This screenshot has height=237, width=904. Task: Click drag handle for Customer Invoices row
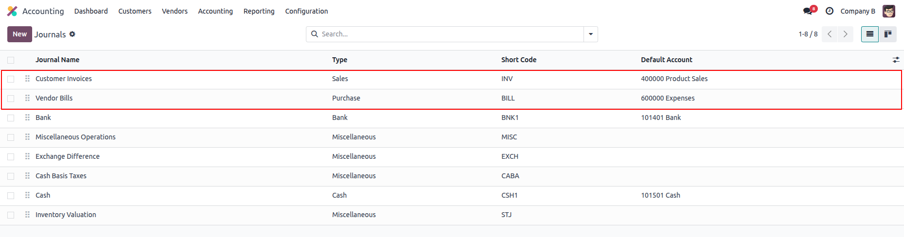pos(27,79)
